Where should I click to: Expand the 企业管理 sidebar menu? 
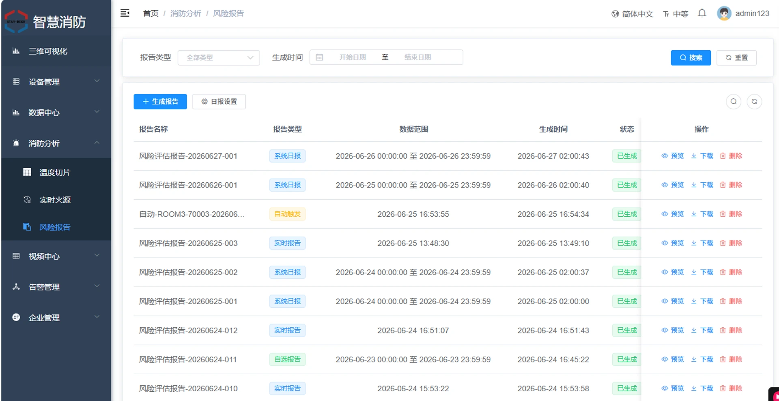click(56, 318)
